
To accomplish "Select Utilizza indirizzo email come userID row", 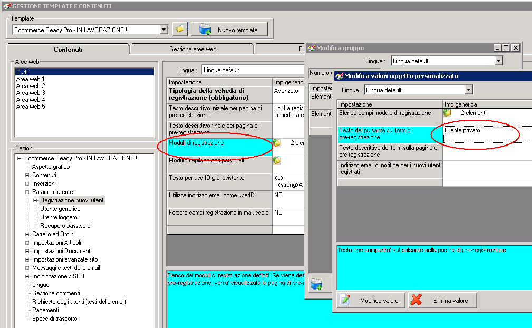I will tap(219, 199).
